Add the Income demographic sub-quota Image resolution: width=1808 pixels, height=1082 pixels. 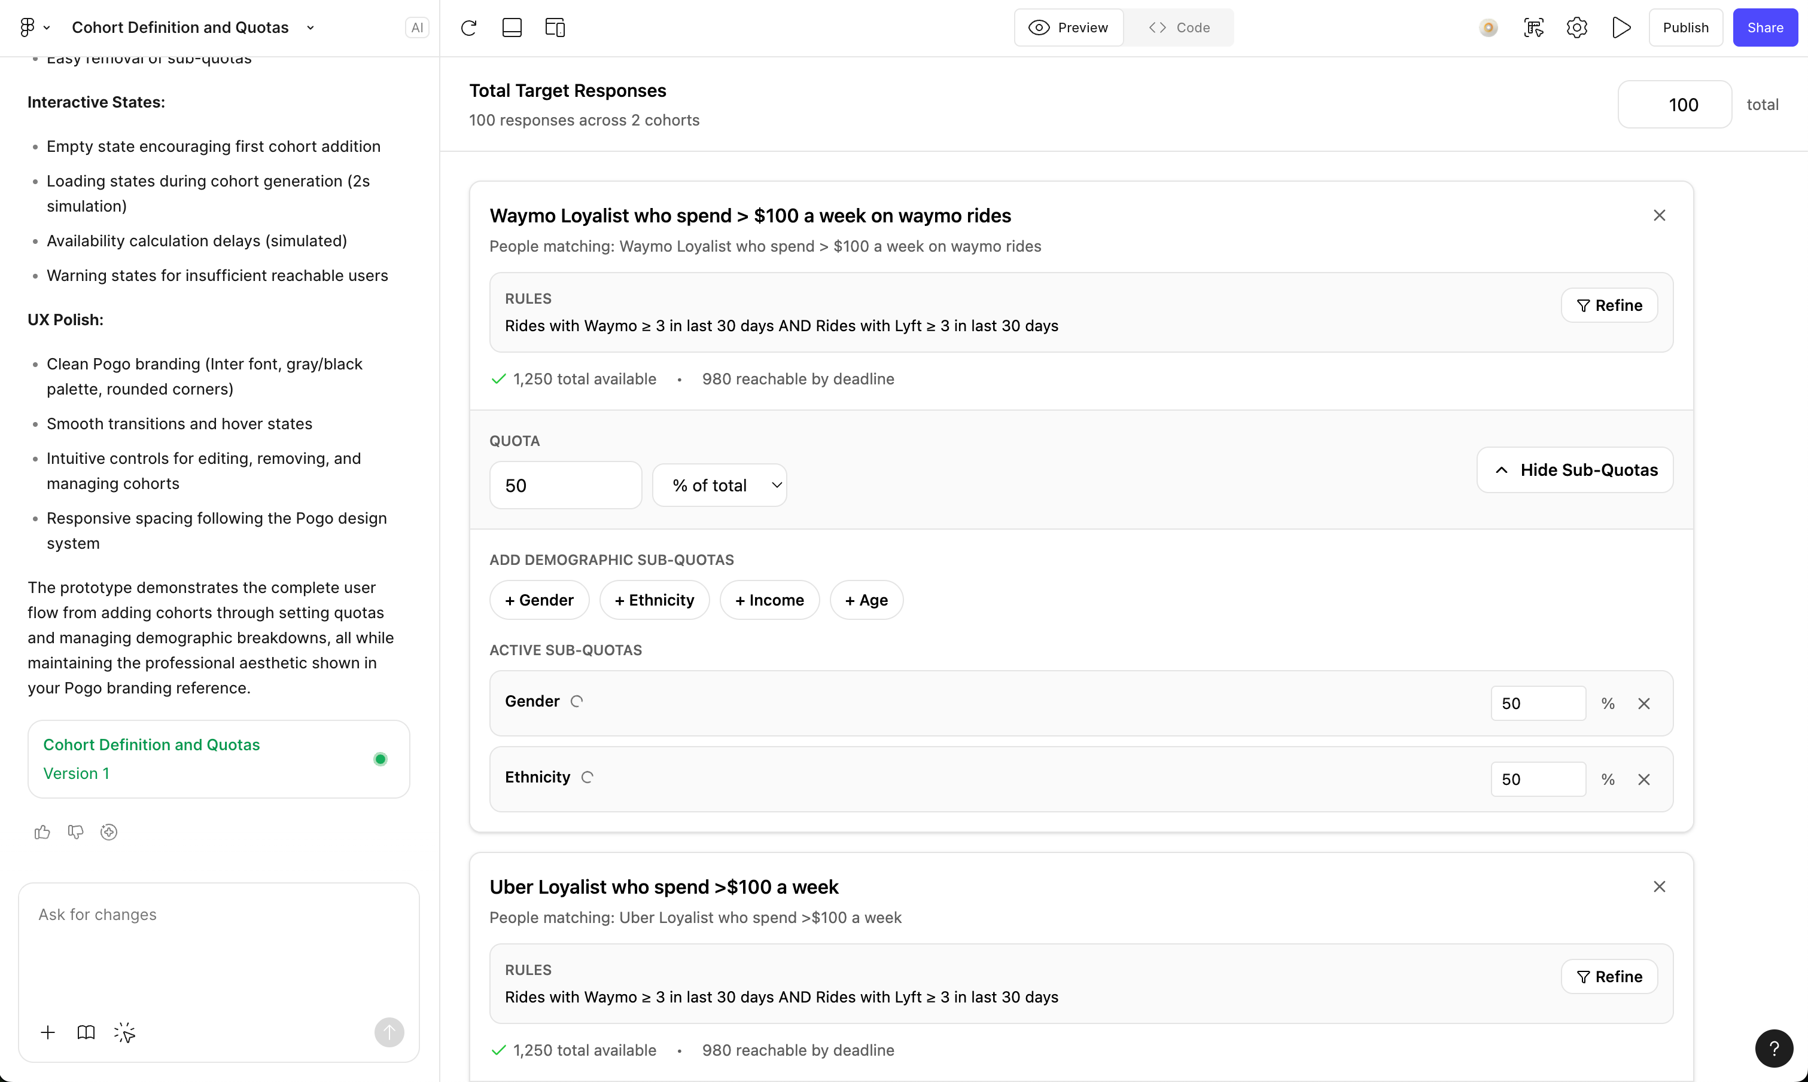[x=769, y=600]
